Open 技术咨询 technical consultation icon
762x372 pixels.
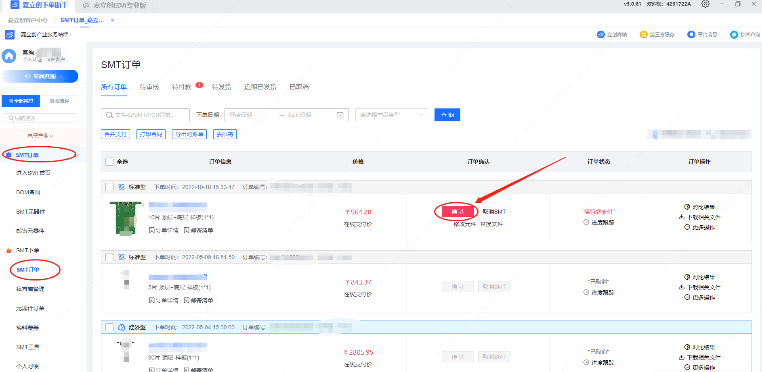pos(734,35)
